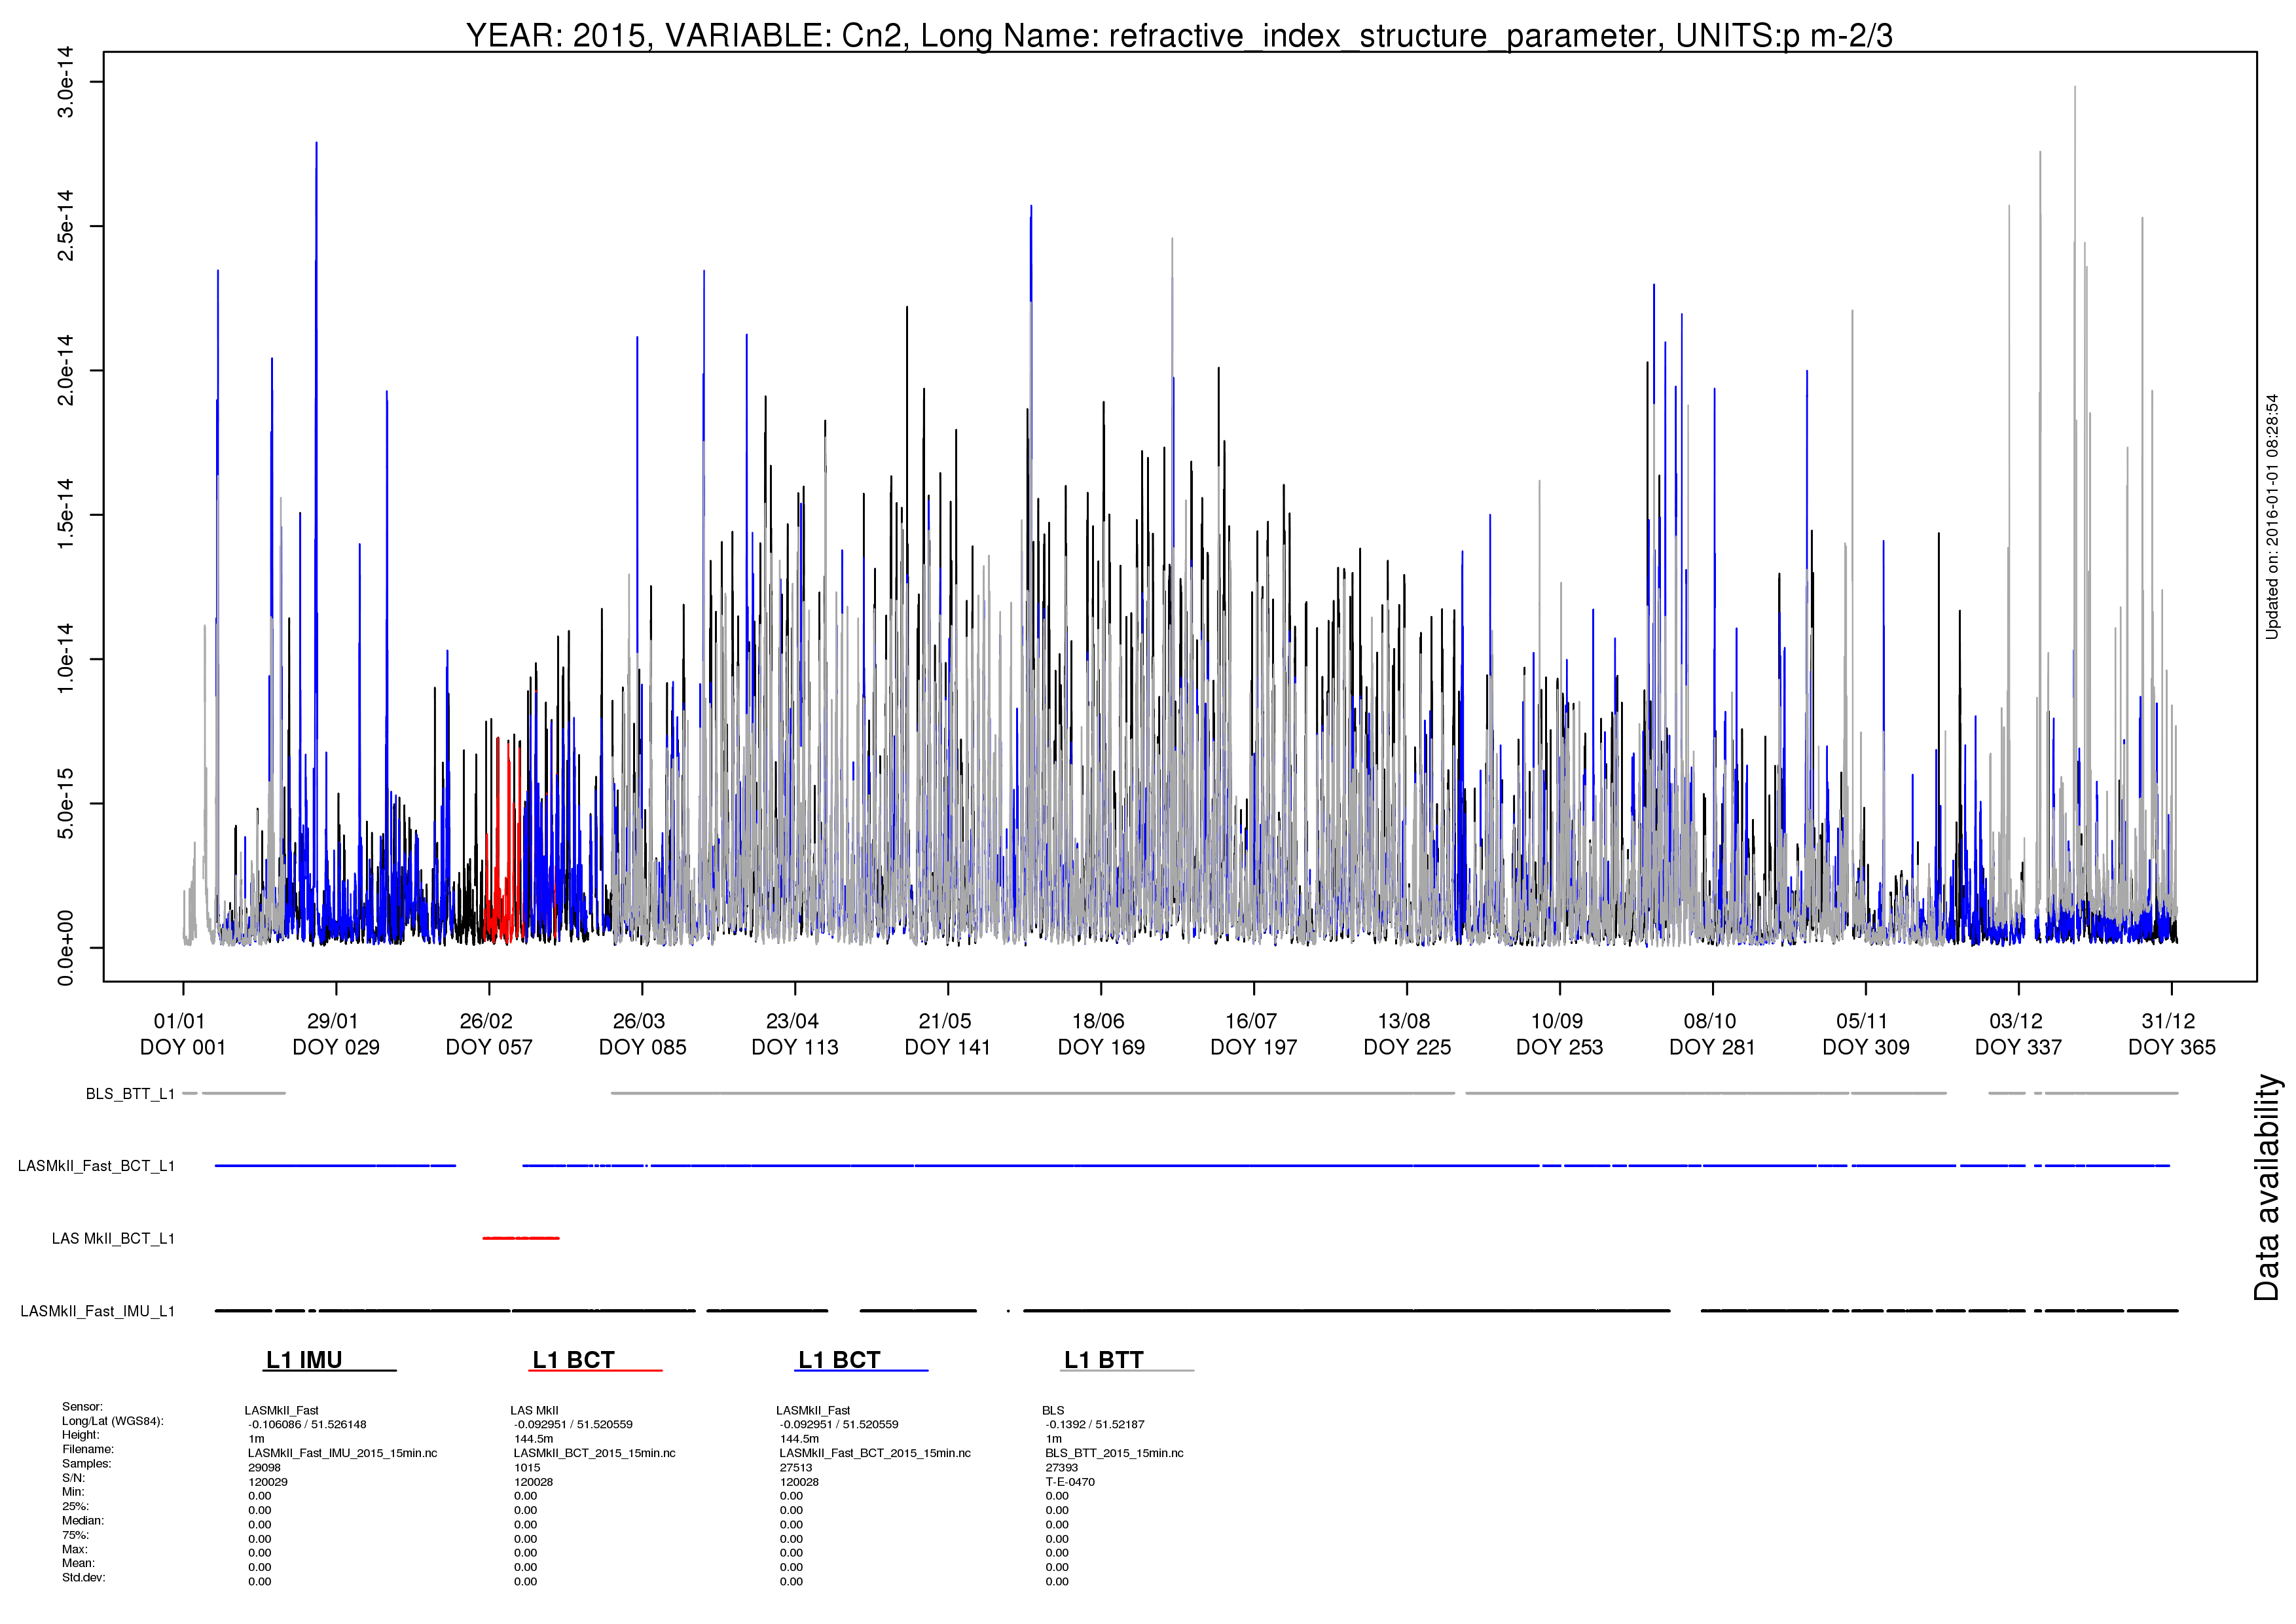
Task: Click the samples value 27393
Action: (1062, 1468)
